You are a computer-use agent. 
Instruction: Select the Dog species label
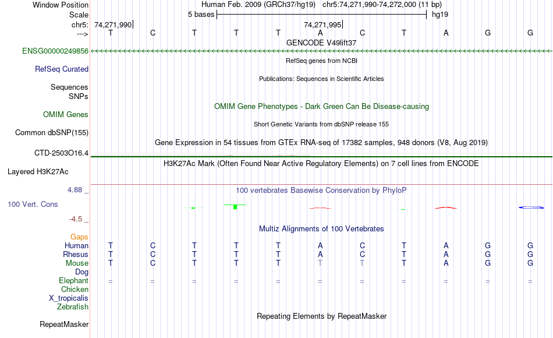point(82,272)
